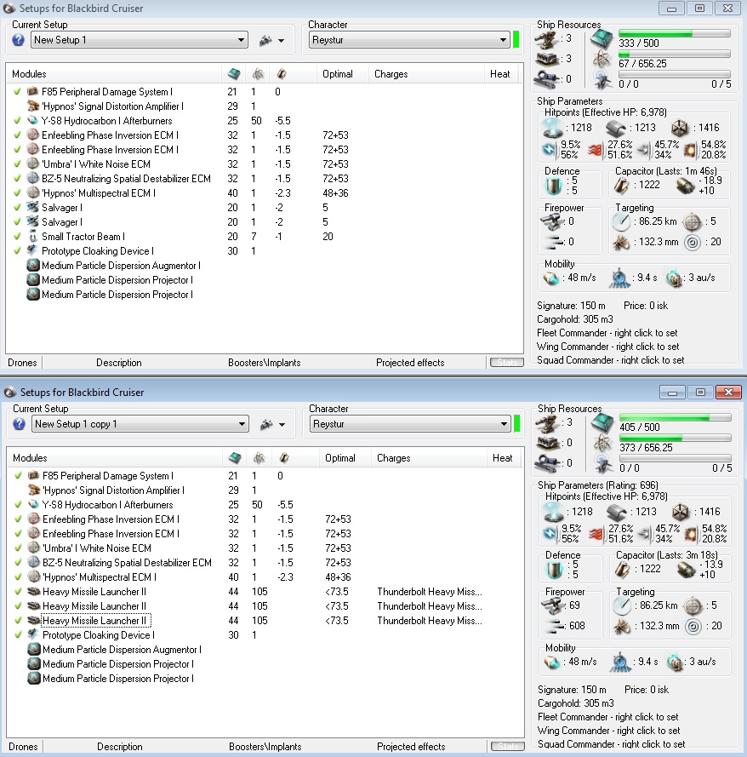
Task: Toggle first Heavy Missile Launcher II checkmark
Action: tap(19, 592)
